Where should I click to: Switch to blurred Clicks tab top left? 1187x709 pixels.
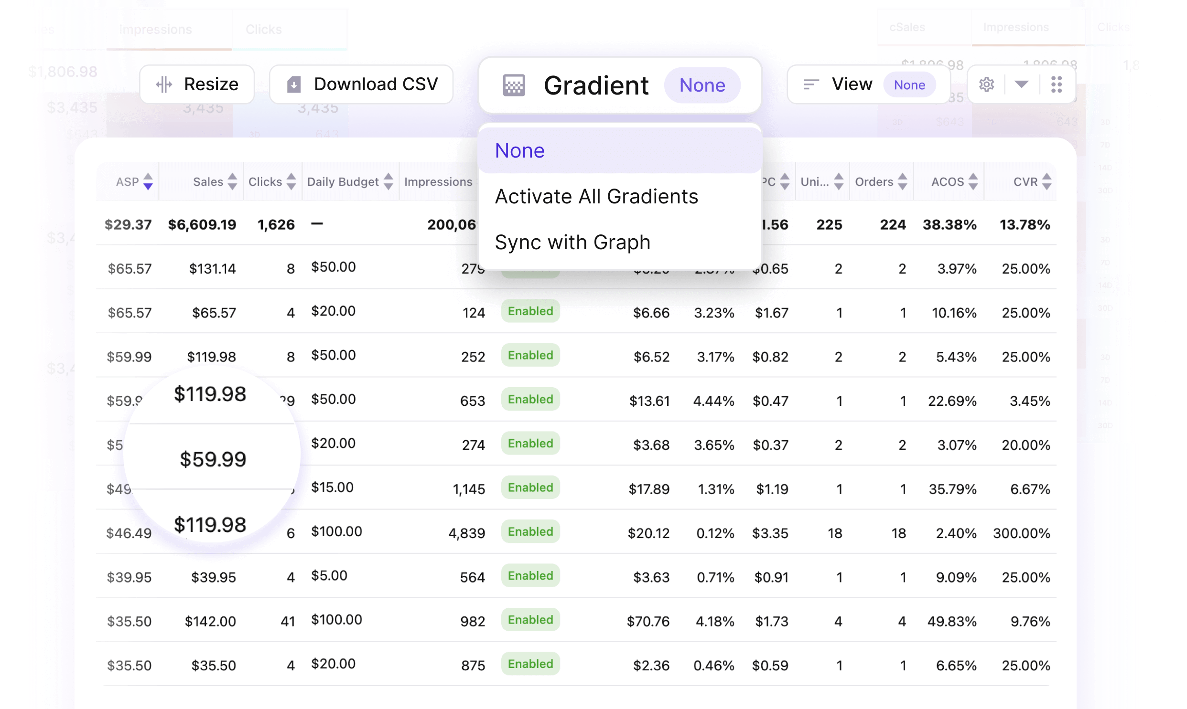264,30
